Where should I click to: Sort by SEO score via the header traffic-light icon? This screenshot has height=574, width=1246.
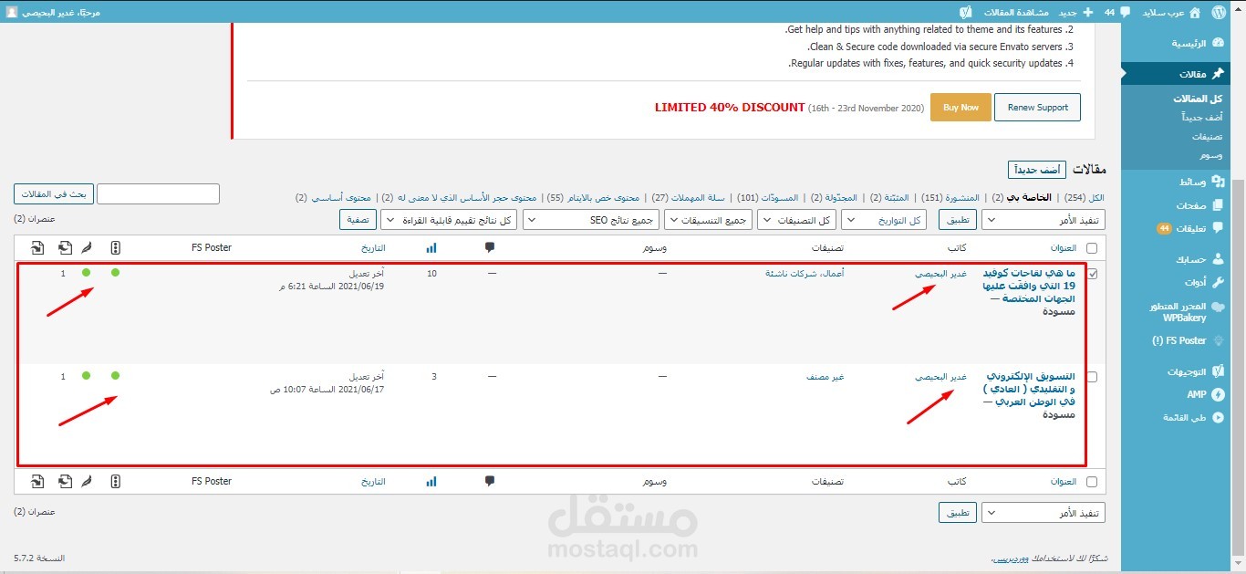coord(115,247)
